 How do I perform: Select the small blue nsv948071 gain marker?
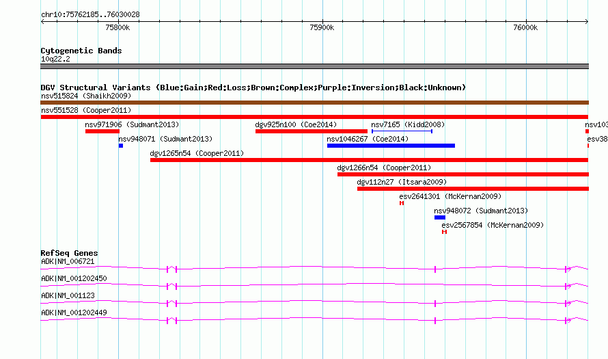121,146
